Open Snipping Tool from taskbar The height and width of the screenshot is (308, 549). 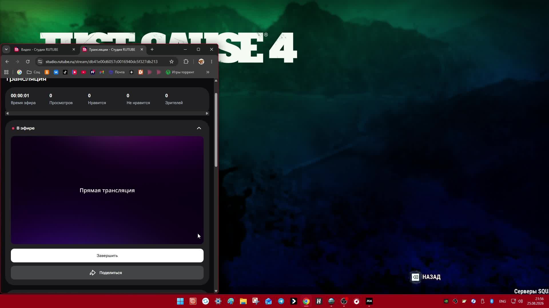coord(256,301)
